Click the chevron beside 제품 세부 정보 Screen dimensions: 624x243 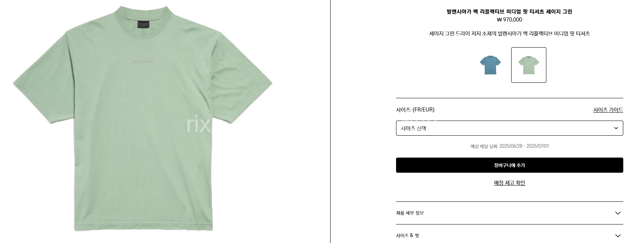618,213
